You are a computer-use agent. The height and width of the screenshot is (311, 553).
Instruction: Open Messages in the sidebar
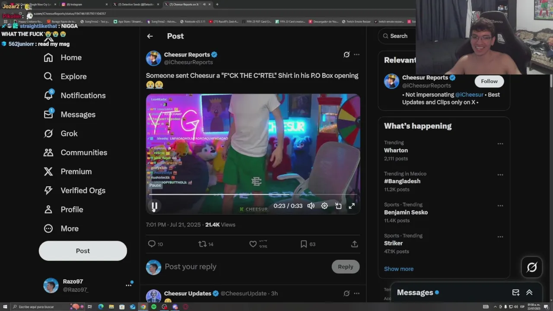pos(70,114)
